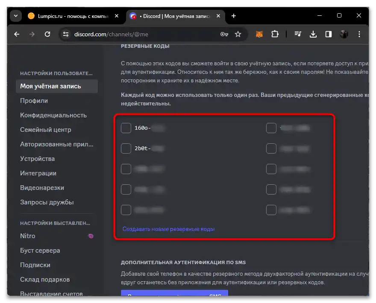Open Nitro settings
Viewport: 376px width, 303px height.
tap(57, 236)
